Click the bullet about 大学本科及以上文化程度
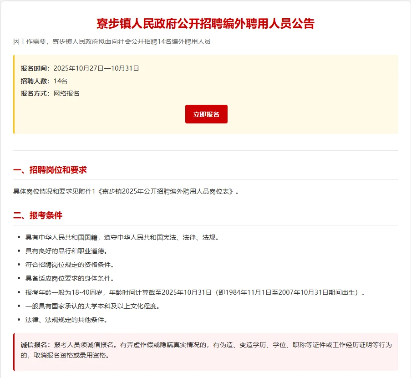This screenshot has width=411, height=378. click(93, 306)
